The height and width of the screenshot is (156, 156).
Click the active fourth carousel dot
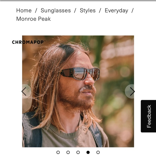tap(88, 152)
